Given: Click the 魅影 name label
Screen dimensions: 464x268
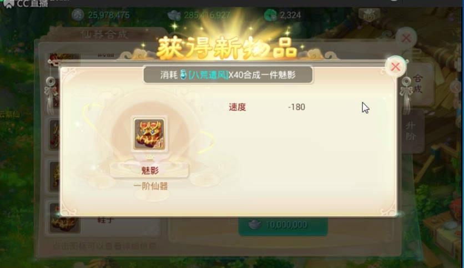Looking at the screenshot, I should click(150, 171).
